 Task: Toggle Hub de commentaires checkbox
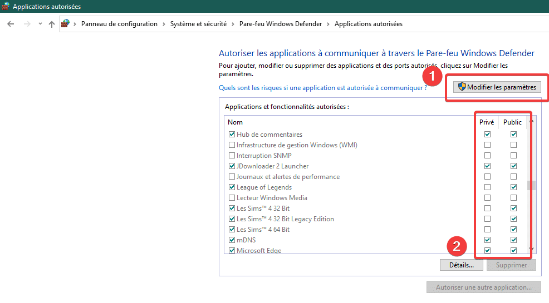232,134
